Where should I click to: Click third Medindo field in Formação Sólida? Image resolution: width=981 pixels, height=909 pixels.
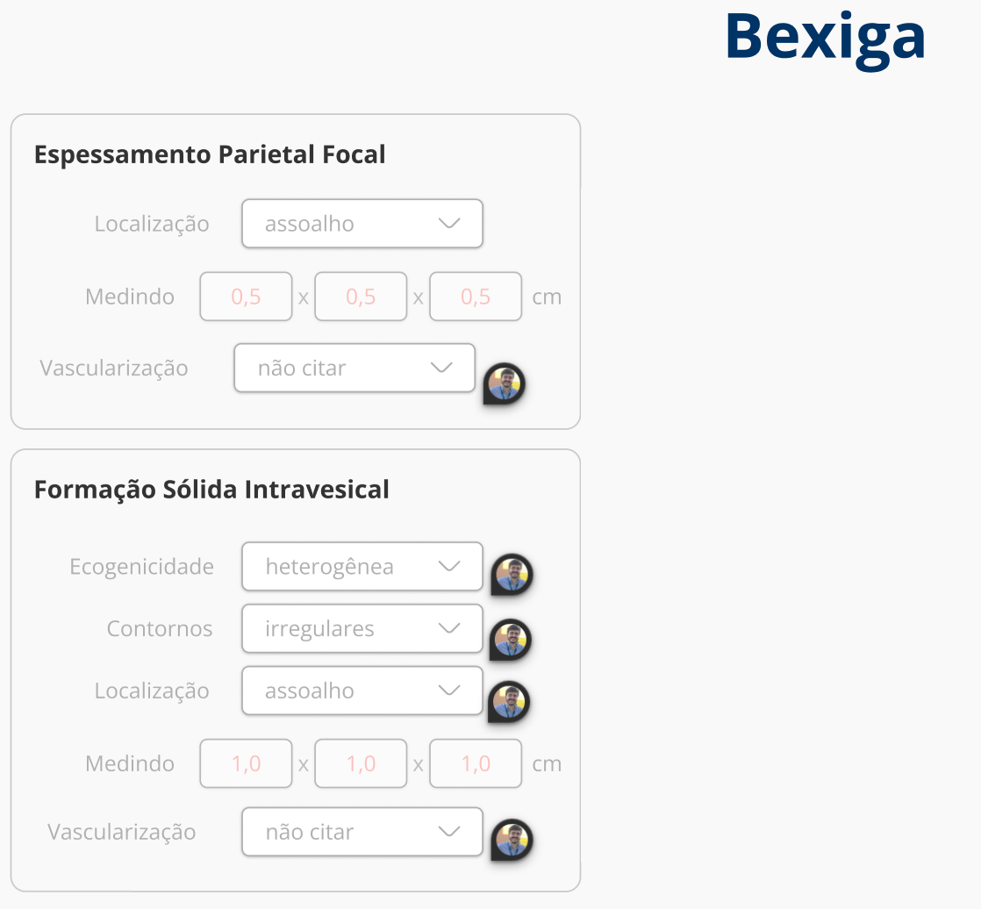click(476, 763)
